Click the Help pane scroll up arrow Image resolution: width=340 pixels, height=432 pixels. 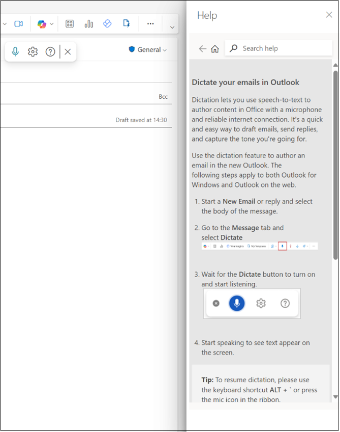point(335,66)
